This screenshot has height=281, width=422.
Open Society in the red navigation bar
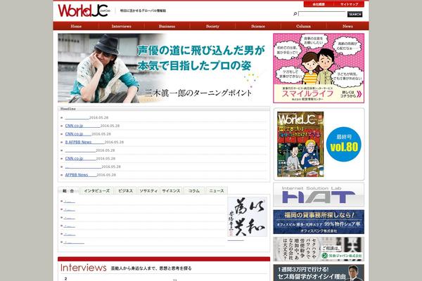tap(212, 26)
